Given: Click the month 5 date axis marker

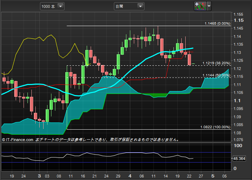Looking at the screenshot, I should 213,176.
